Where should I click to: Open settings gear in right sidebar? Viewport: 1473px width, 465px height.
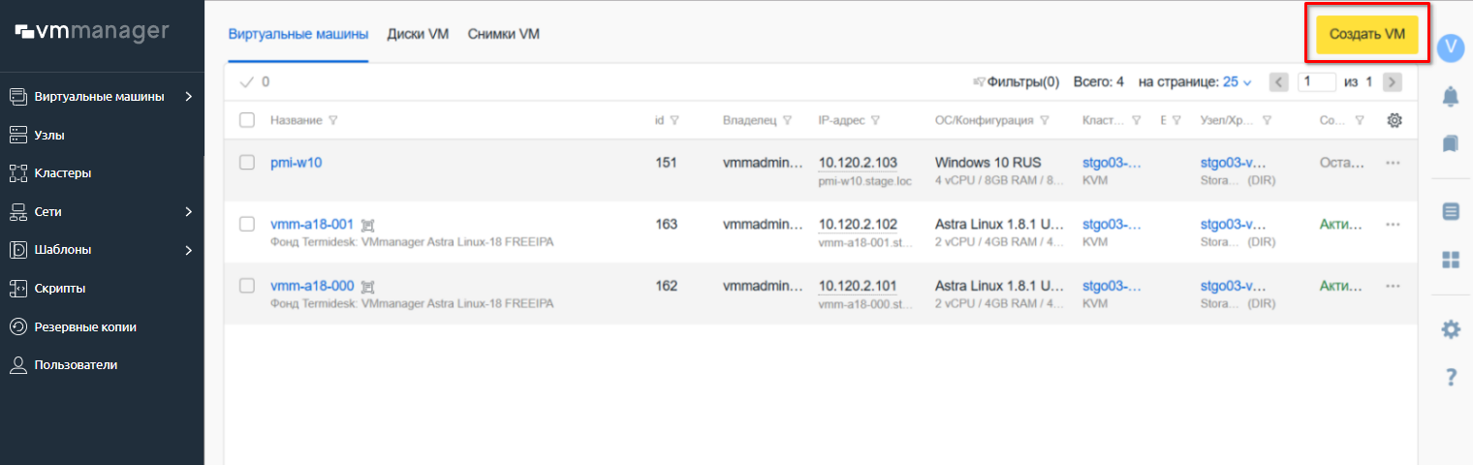pos(1450,329)
